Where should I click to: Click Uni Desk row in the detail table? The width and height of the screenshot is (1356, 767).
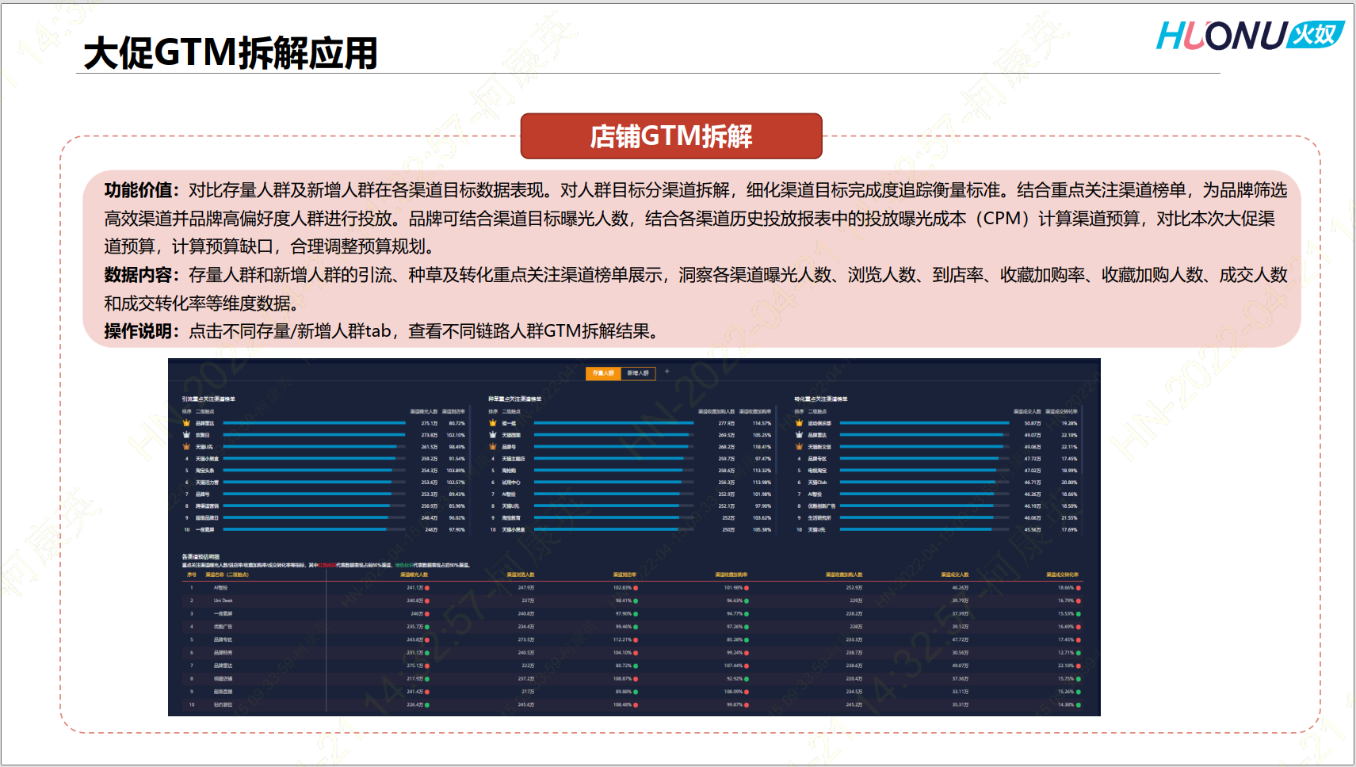click(x=632, y=601)
